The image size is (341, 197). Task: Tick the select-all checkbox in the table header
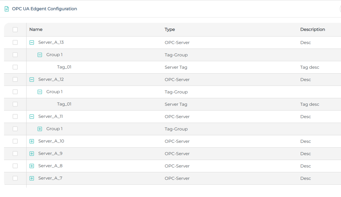pos(15,30)
